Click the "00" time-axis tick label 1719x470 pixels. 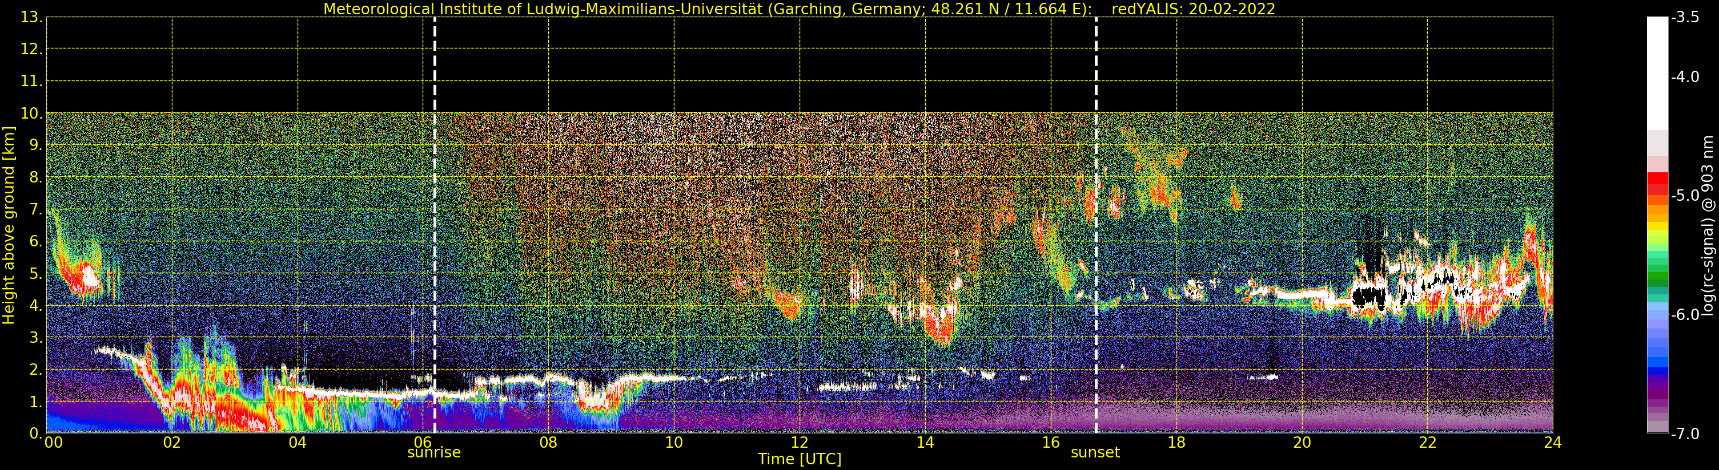point(53,442)
